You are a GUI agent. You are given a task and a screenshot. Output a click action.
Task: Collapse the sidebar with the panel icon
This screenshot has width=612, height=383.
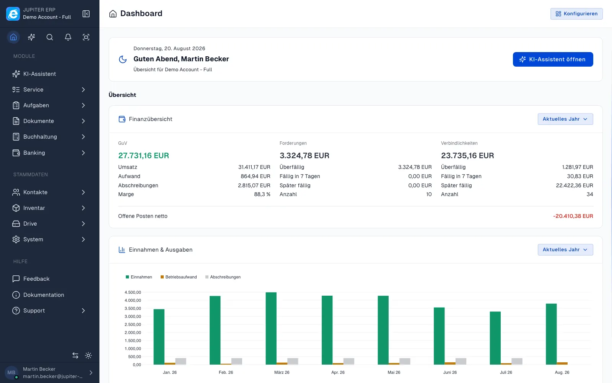pyautogui.click(x=86, y=14)
